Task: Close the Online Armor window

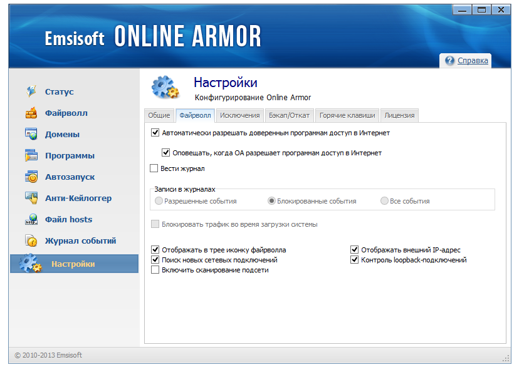Action: [501, 10]
